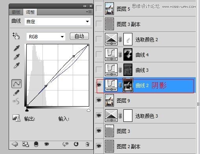Select the on-image targeted adjustment hand tool
This screenshot has width=200, height=154.
click(x=16, y=36)
